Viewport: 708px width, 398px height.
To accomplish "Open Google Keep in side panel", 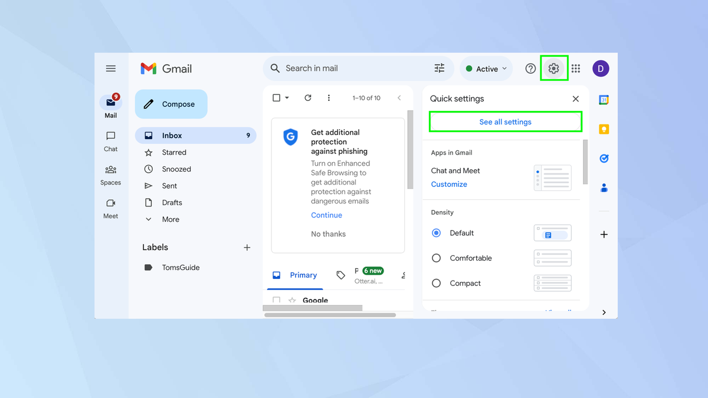I will click(x=603, y=129).
